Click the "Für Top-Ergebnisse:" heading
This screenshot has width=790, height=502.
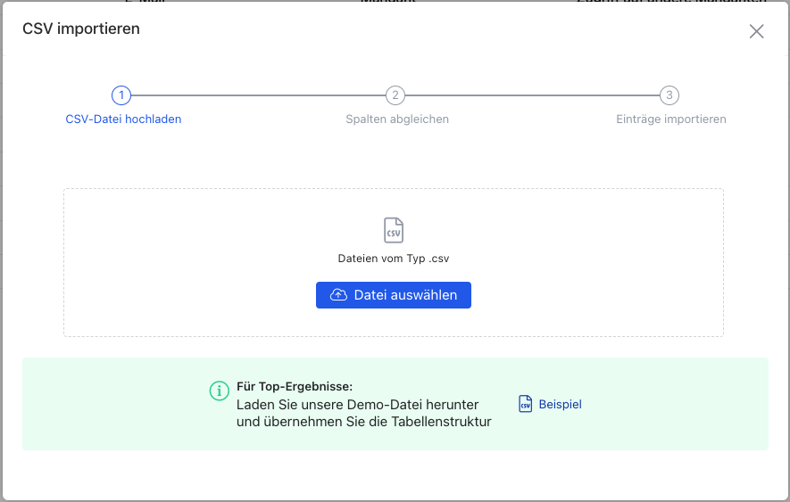295,386
